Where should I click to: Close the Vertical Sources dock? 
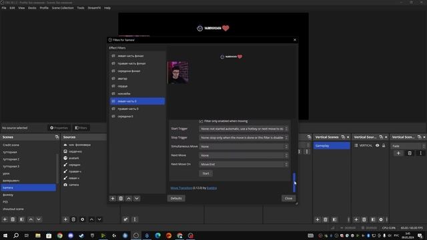click(x=386, y=137)
